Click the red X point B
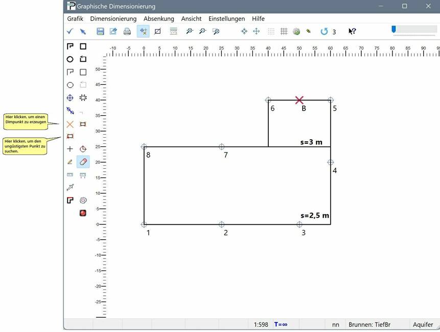Screen dimensions: 440x332 tap(299, 100)
